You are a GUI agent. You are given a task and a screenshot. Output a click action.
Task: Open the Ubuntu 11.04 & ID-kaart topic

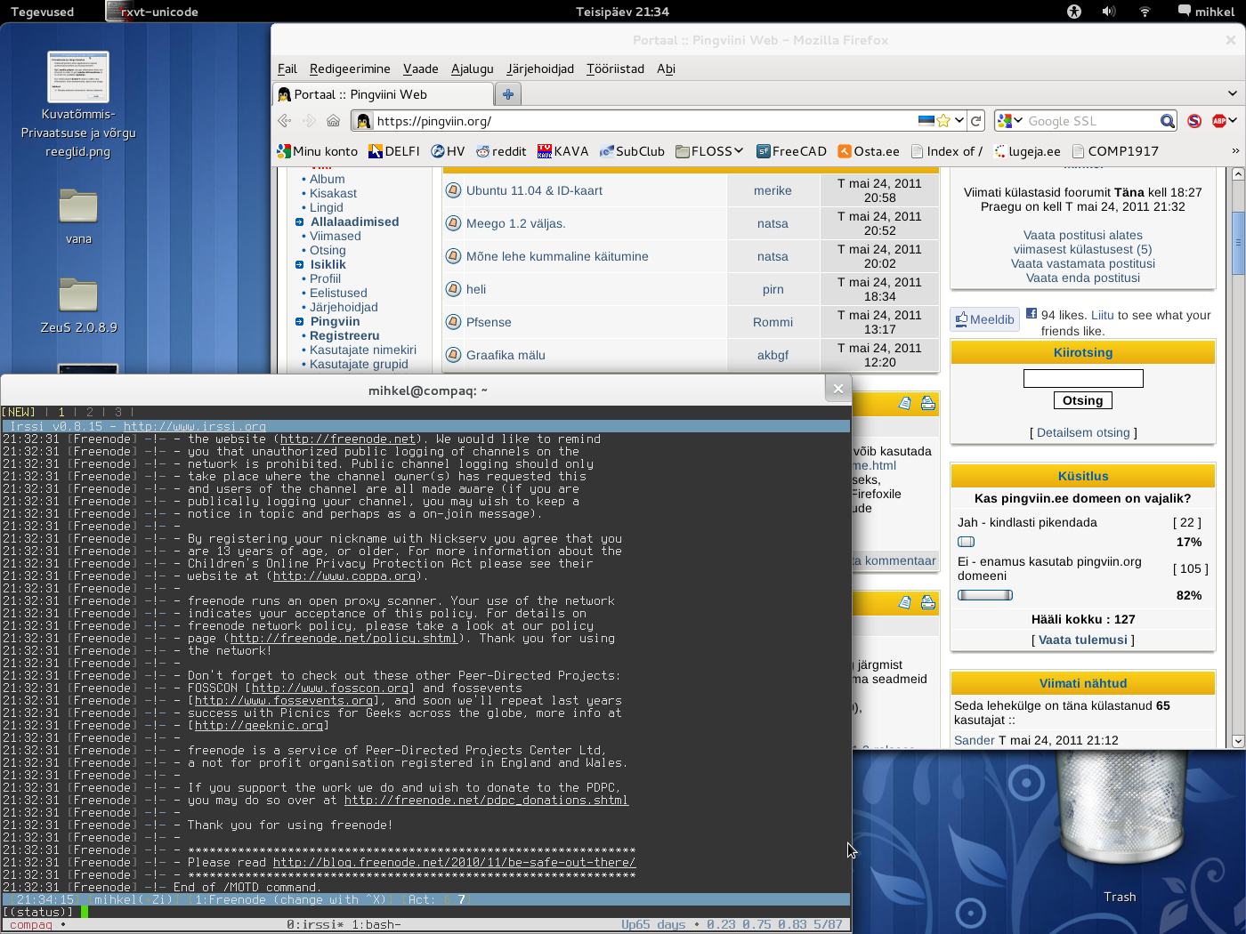[534, 190]
